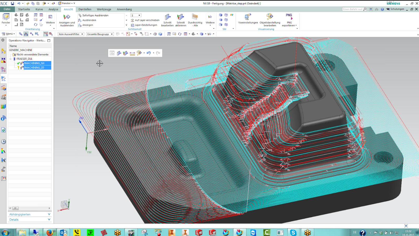The height and width of the screenshot is (236, 419).
Task: Click Objektdarstellung bearbeiten icon
Action: [x=270, y=17]
